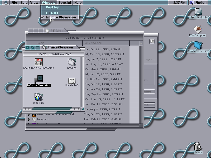Toggle sort order icon in EFGHI header
211x158 pixels.
pyautogui.click(x=141, y=43)
